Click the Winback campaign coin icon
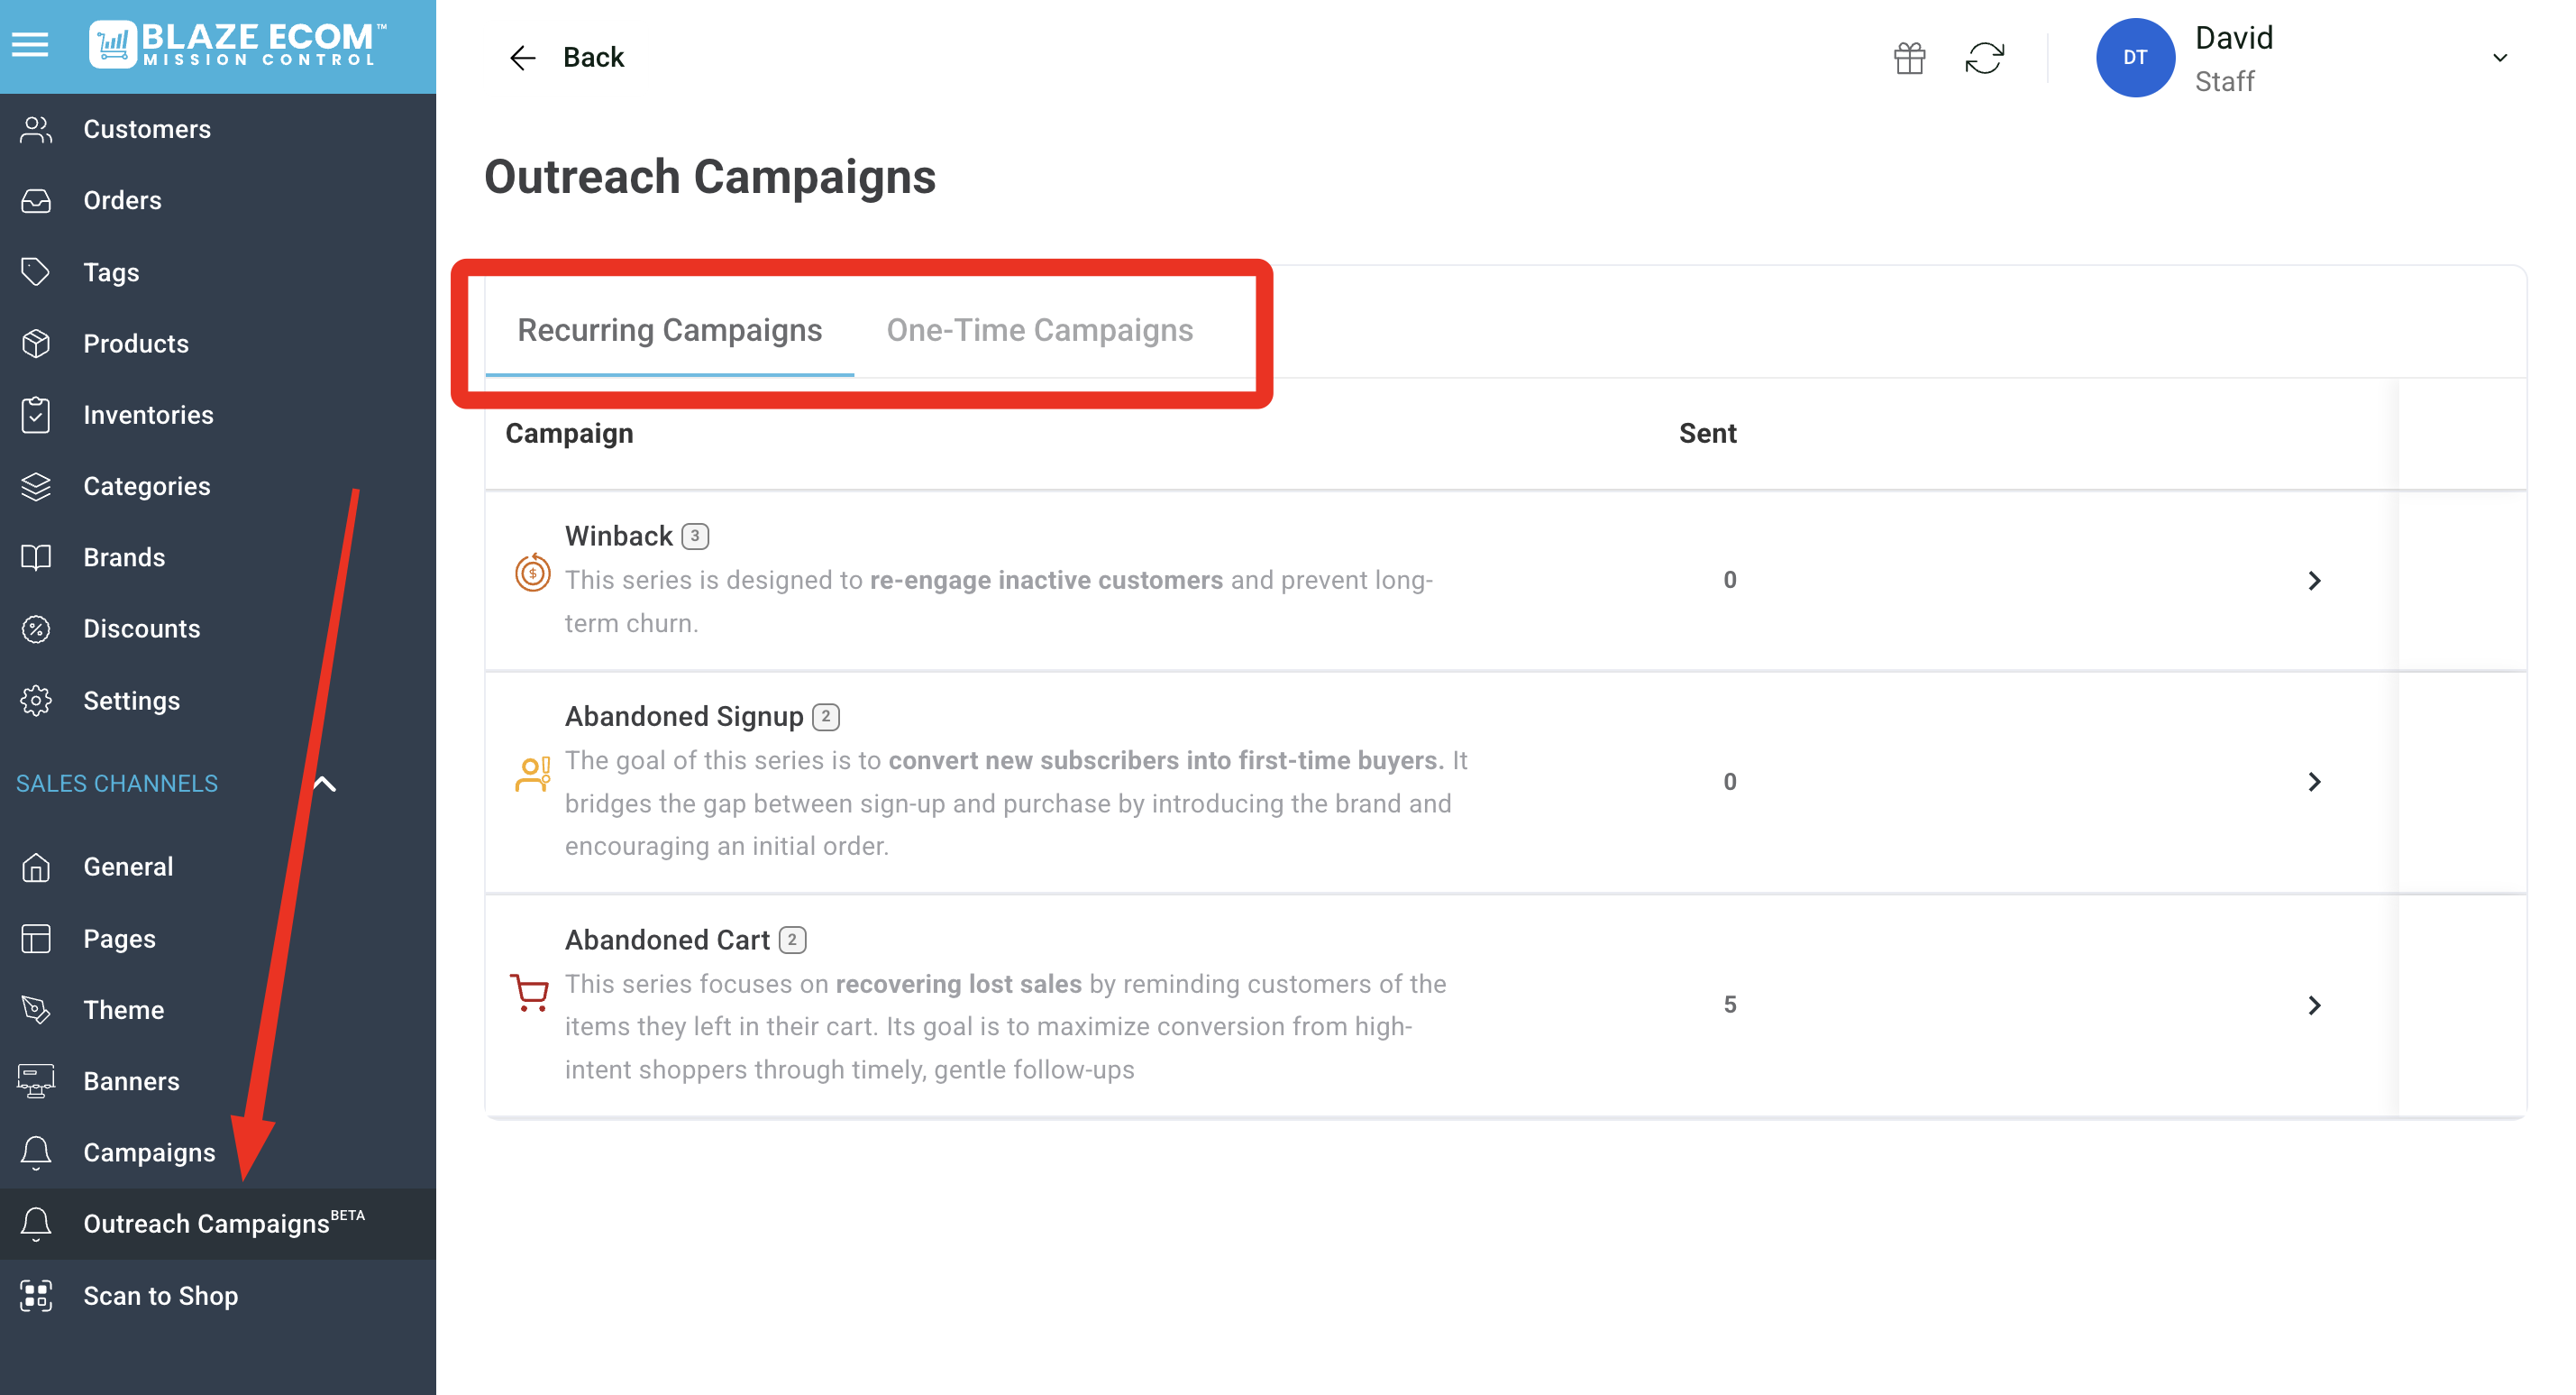This screenshot has height=1395, width=2576. [x=532, y=574]
